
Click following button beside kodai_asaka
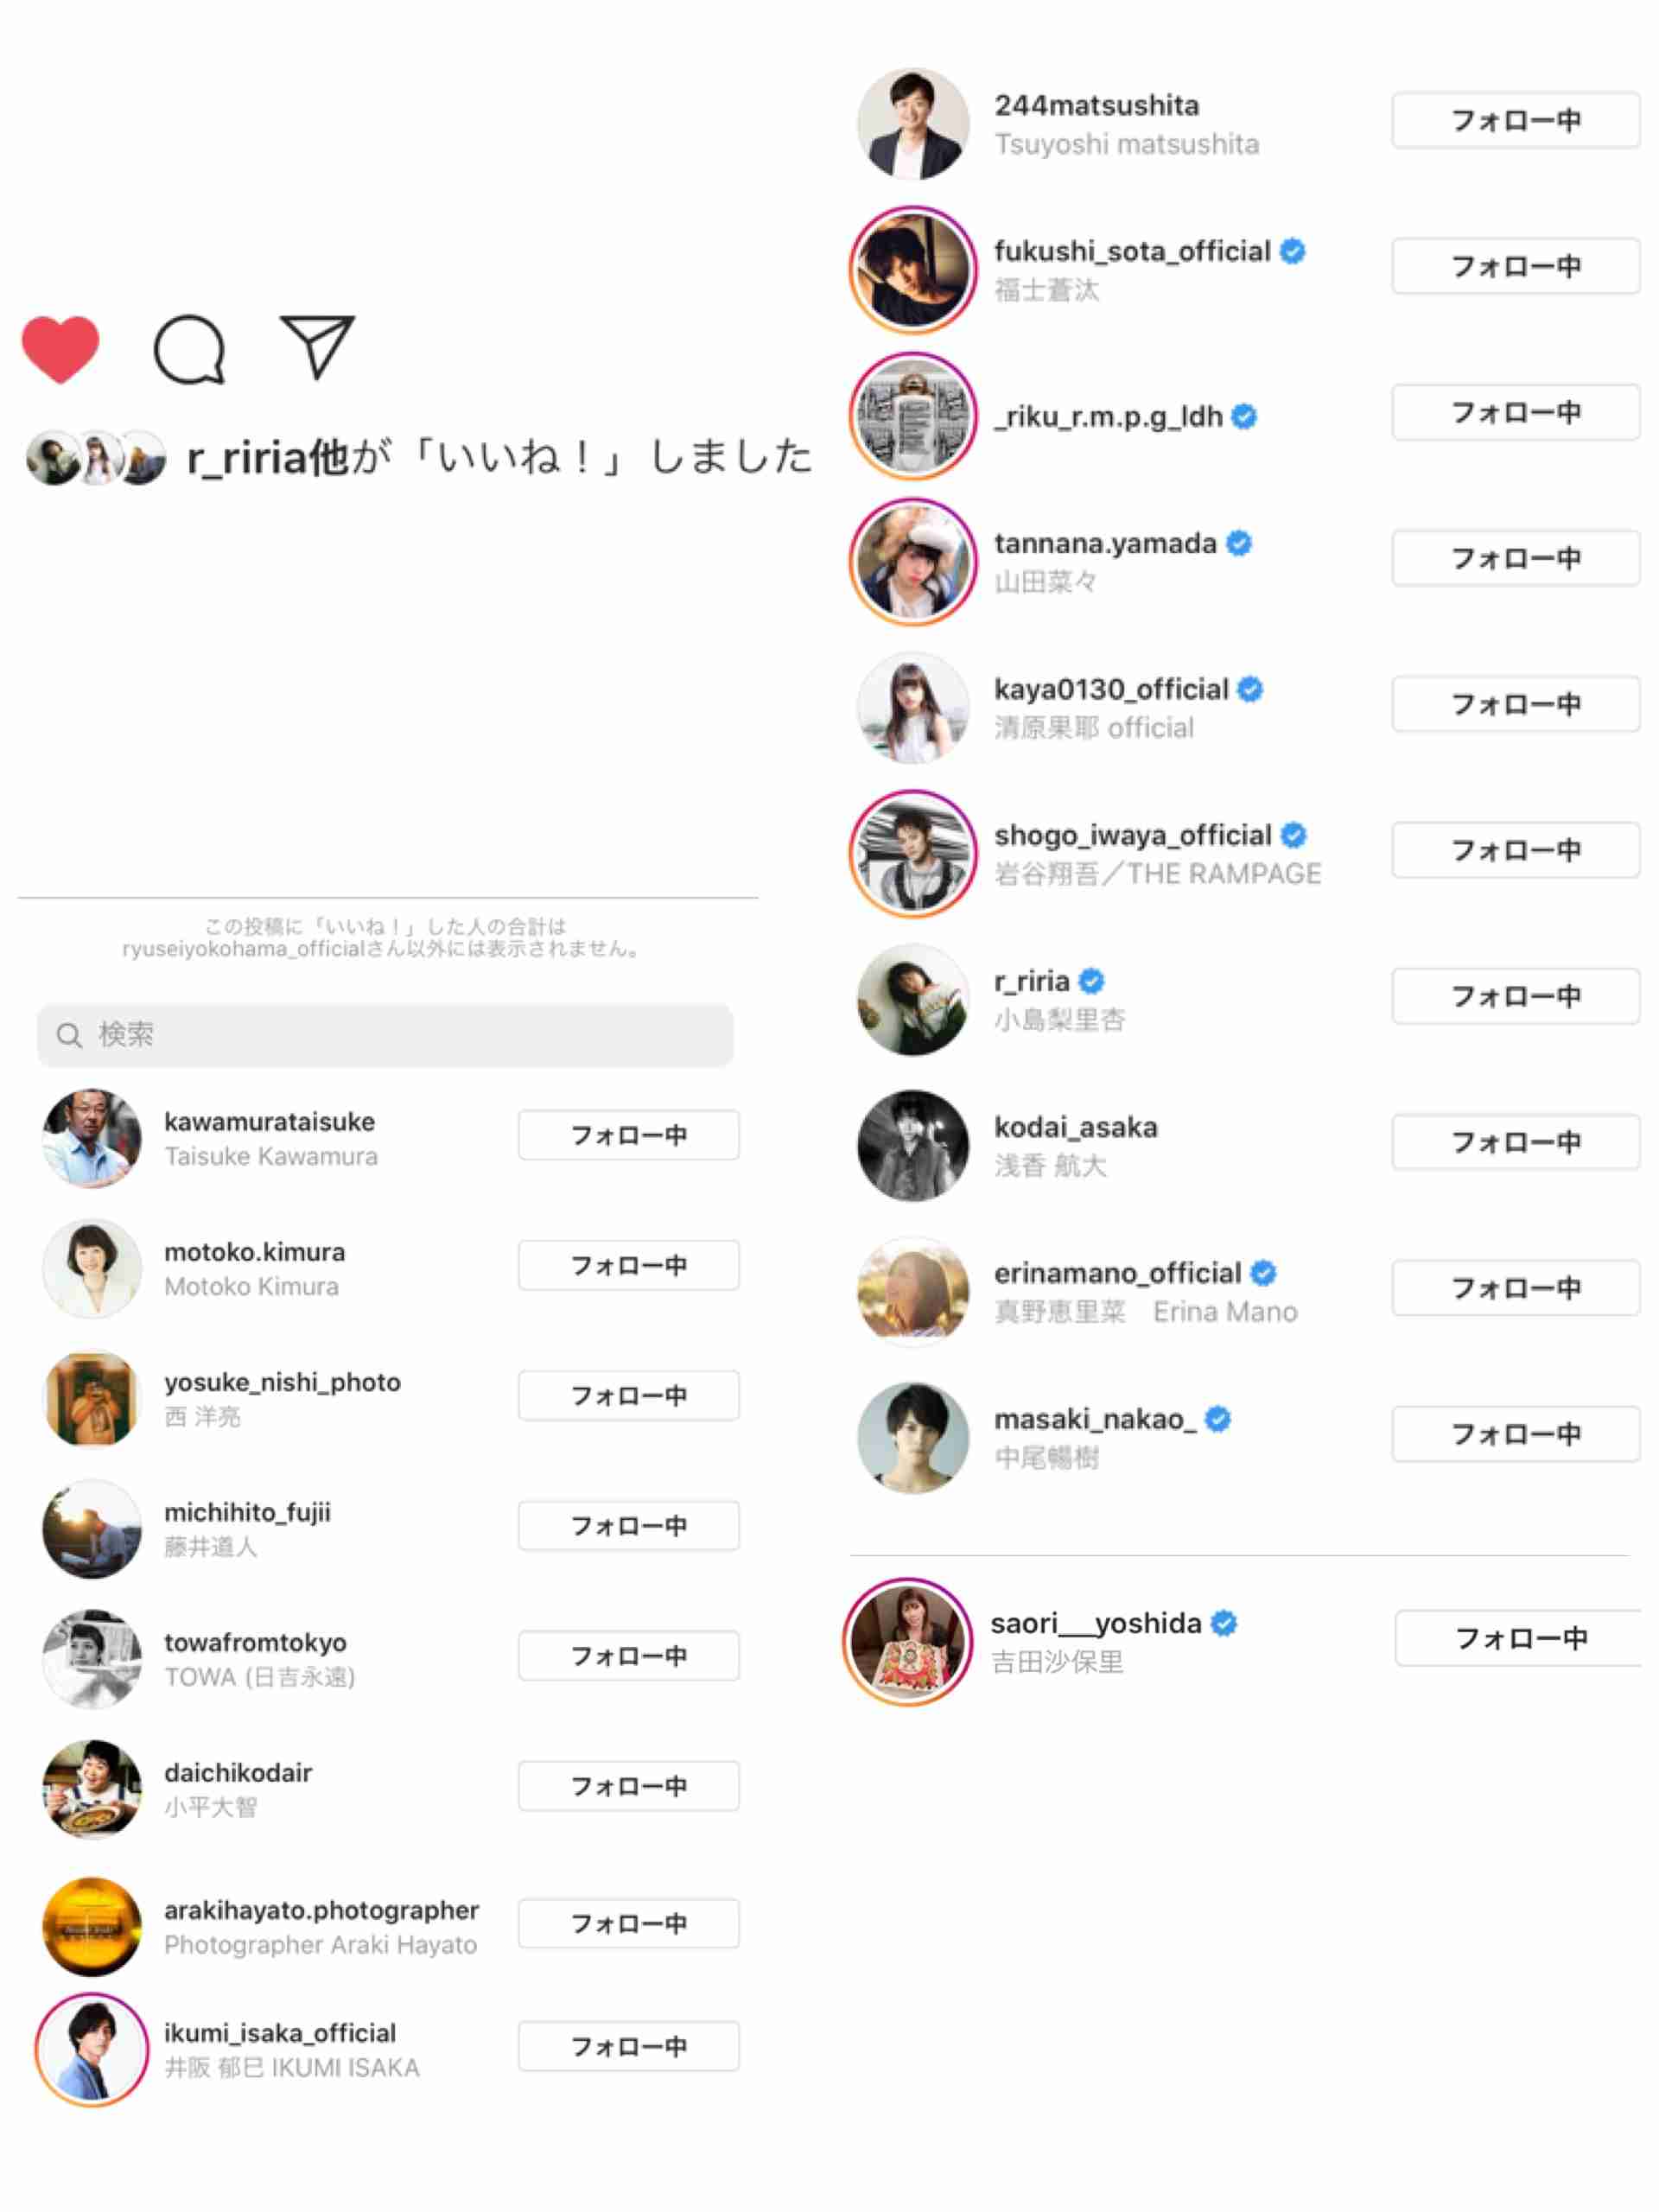[x=1516, y=1142]
